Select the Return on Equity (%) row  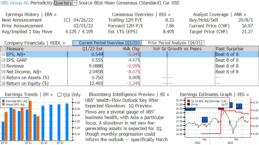(129, 83)
